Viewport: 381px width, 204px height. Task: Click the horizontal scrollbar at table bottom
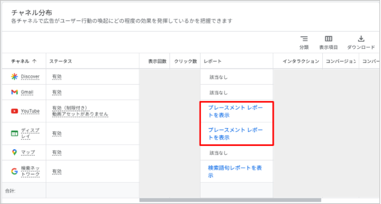pos(232,200)
